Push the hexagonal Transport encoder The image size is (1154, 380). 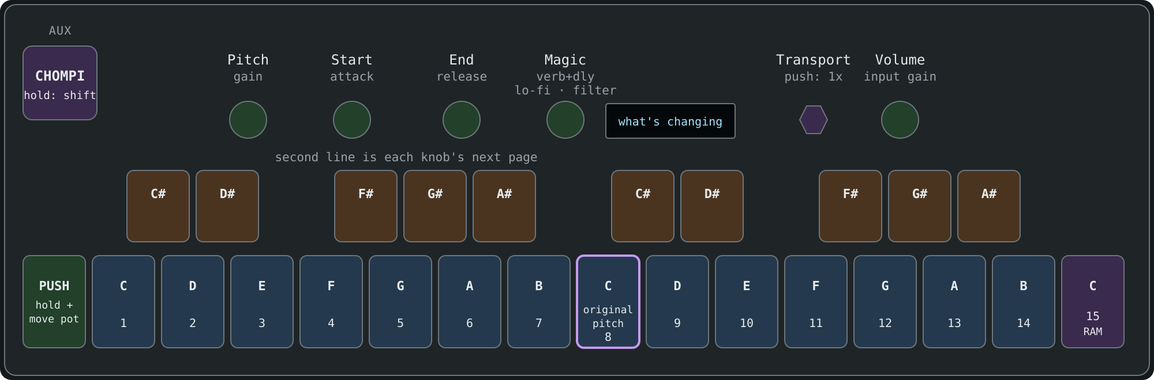(814, 120)
